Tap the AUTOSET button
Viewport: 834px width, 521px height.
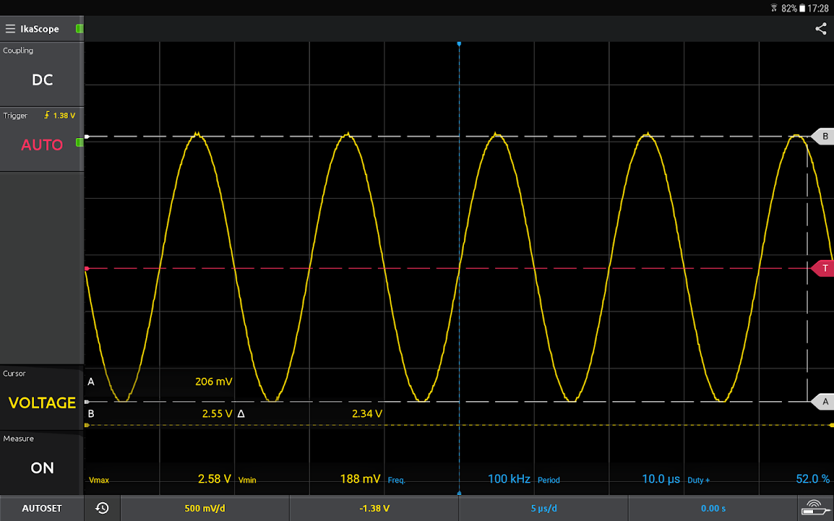coord(42,508)
